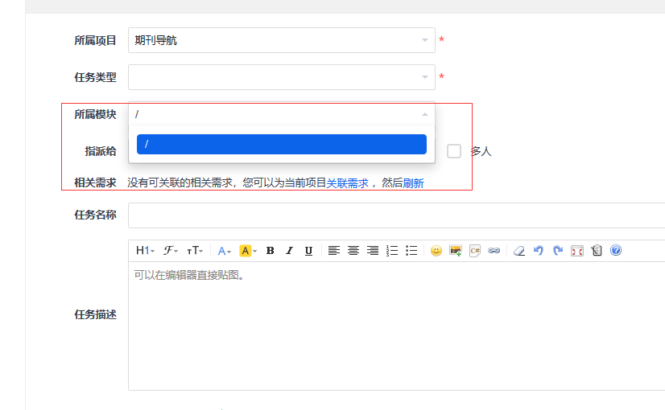
Task: Insert an image into the editor
Action: point(456,251)
